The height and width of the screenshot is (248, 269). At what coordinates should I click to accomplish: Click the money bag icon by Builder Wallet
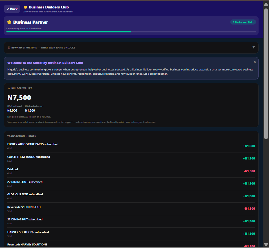point(9,88)
